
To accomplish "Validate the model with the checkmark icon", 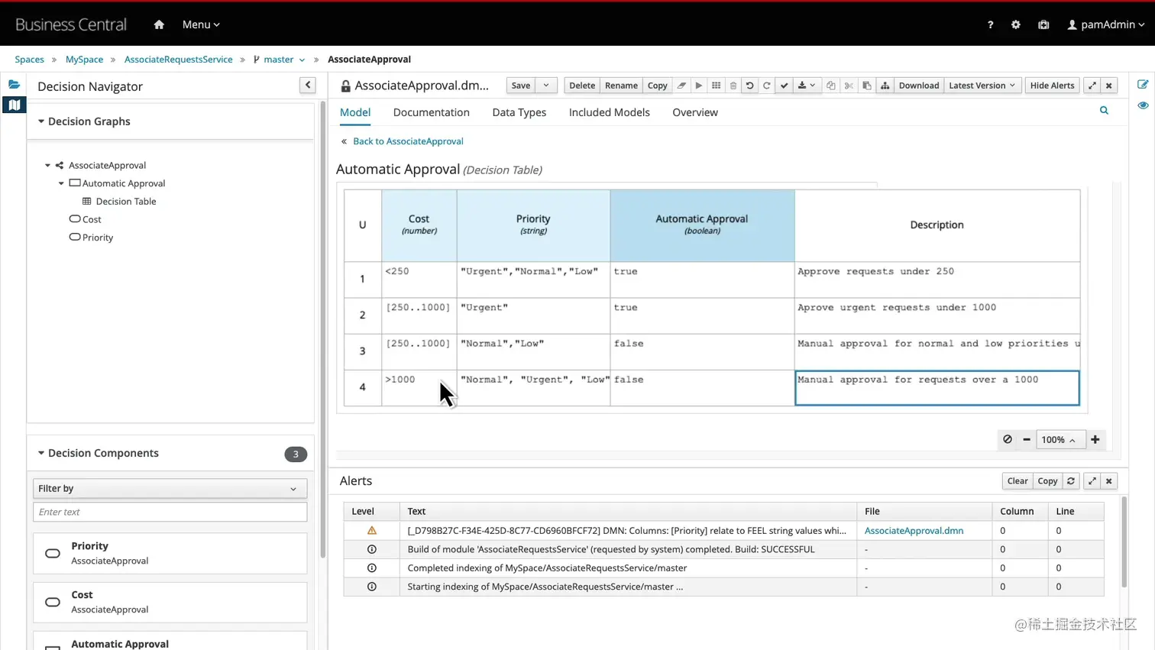I will click(x=784, y=86).
